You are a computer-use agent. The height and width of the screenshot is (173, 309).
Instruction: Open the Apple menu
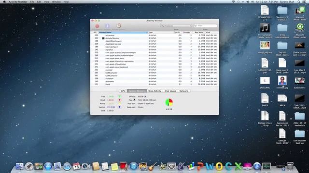pos(4,2)
